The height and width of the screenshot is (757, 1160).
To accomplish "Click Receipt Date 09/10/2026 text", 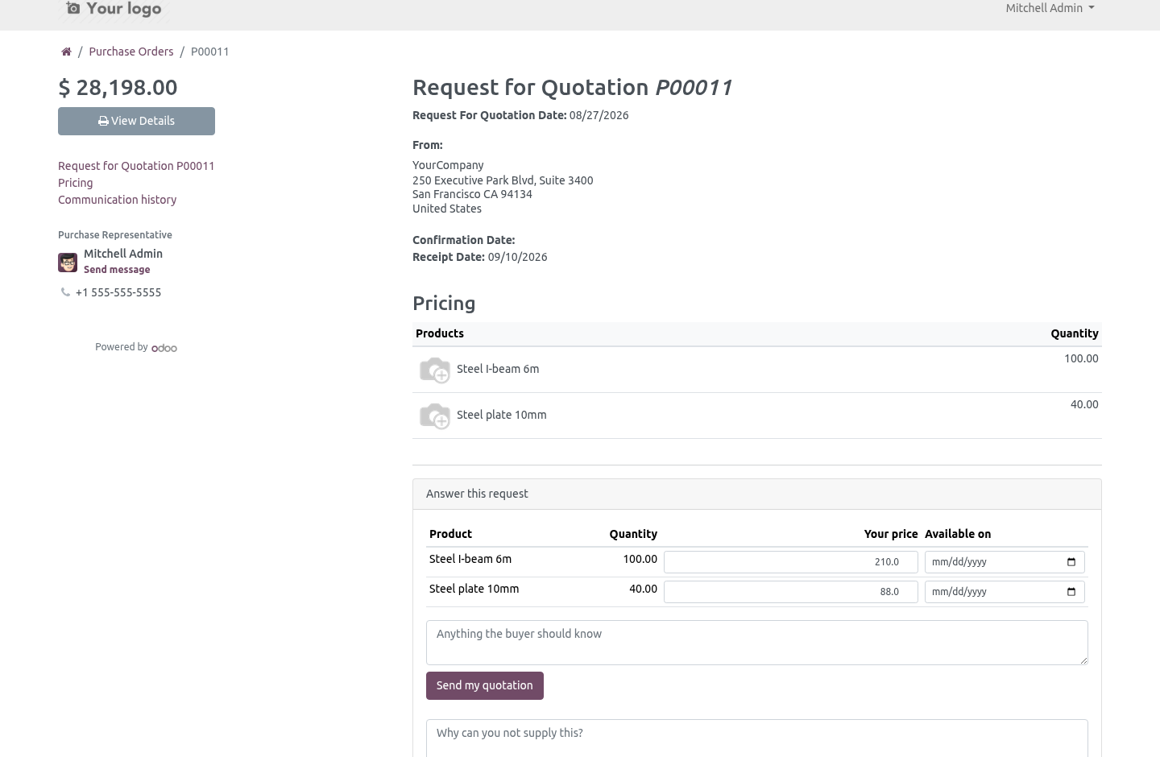I will 480,257.
